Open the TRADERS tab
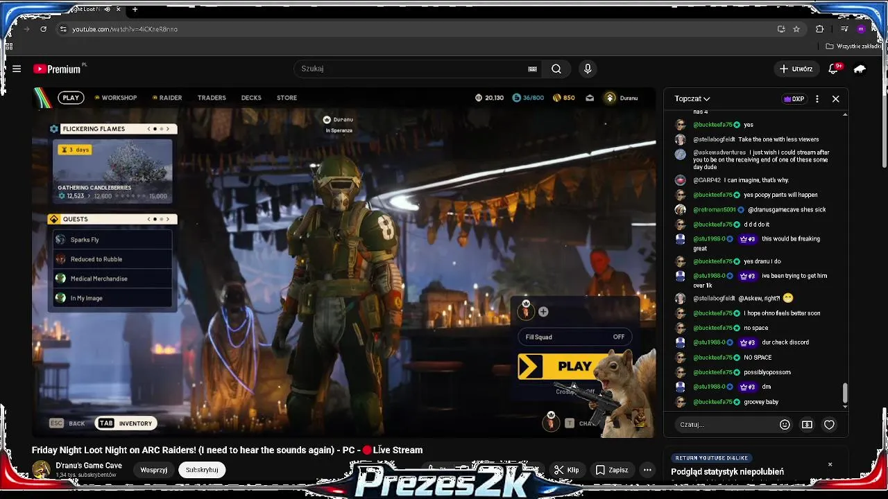The image size is (888, 499). pos(212,98)
